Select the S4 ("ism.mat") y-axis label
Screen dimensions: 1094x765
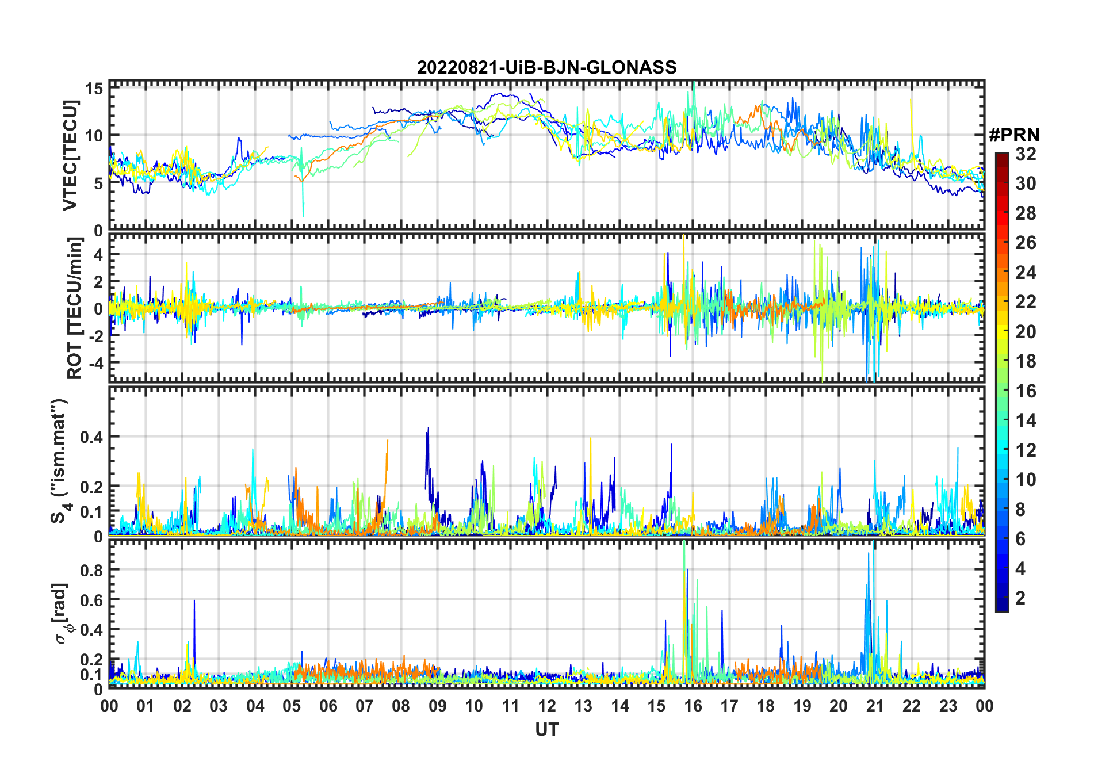(x=60, y=461)
